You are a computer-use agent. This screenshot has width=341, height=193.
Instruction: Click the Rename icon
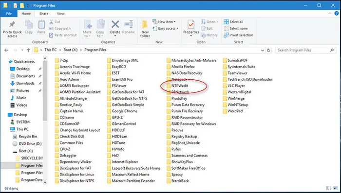pyautogui.click(x=128, y=25)
